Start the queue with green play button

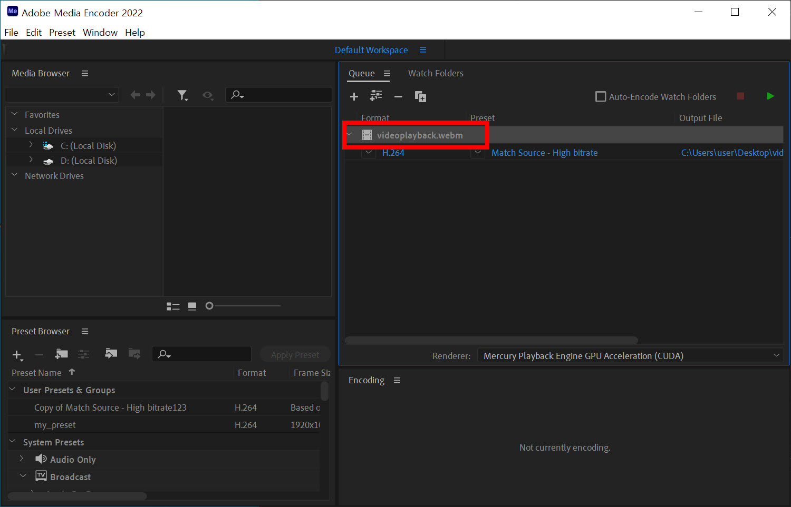click(770, 96)
